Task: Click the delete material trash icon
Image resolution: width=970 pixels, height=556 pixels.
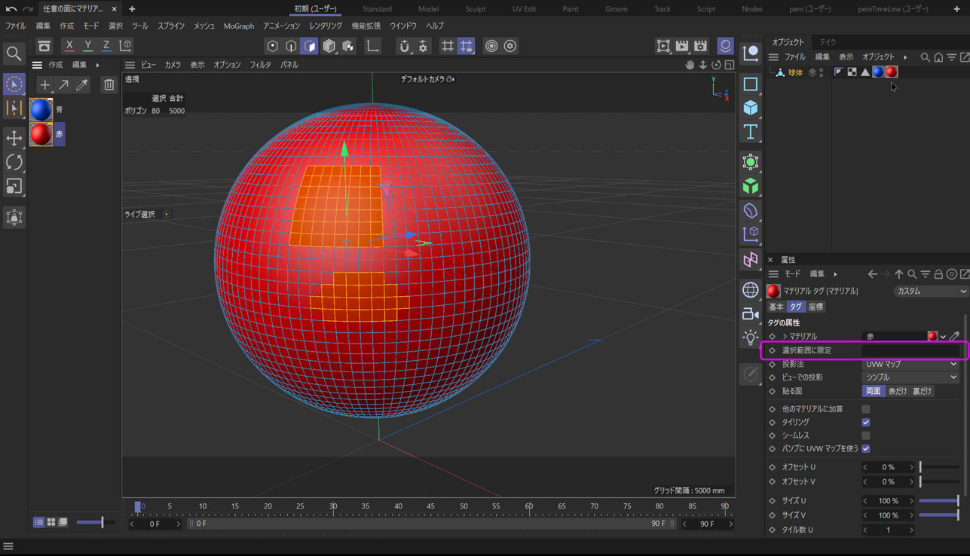Action: [109, 85]
